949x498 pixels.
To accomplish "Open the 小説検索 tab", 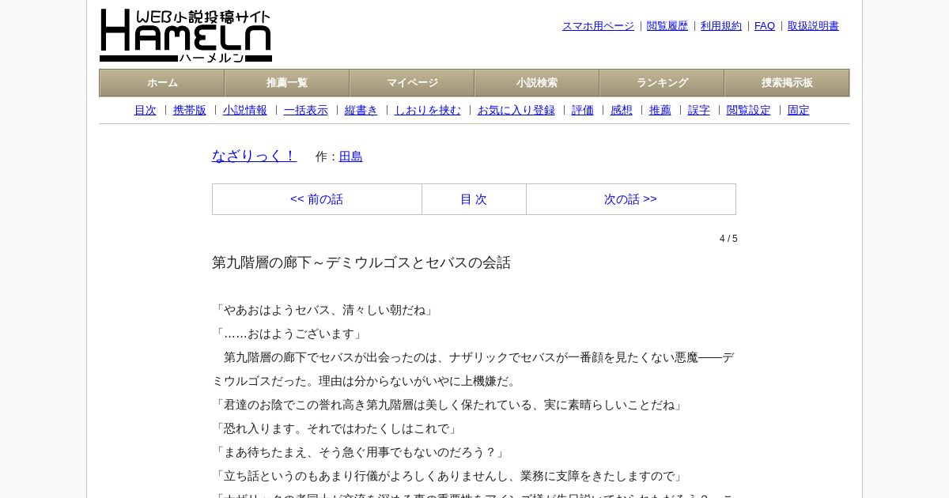I will tap(537, 83).
